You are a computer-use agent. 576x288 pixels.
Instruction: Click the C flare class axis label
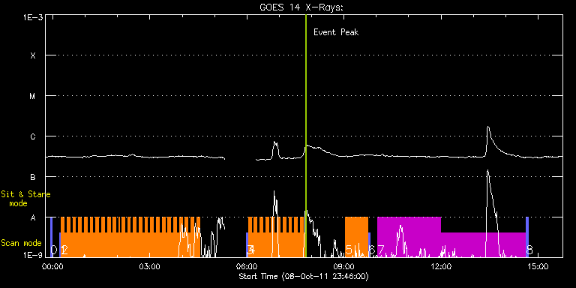coord(33,136)
